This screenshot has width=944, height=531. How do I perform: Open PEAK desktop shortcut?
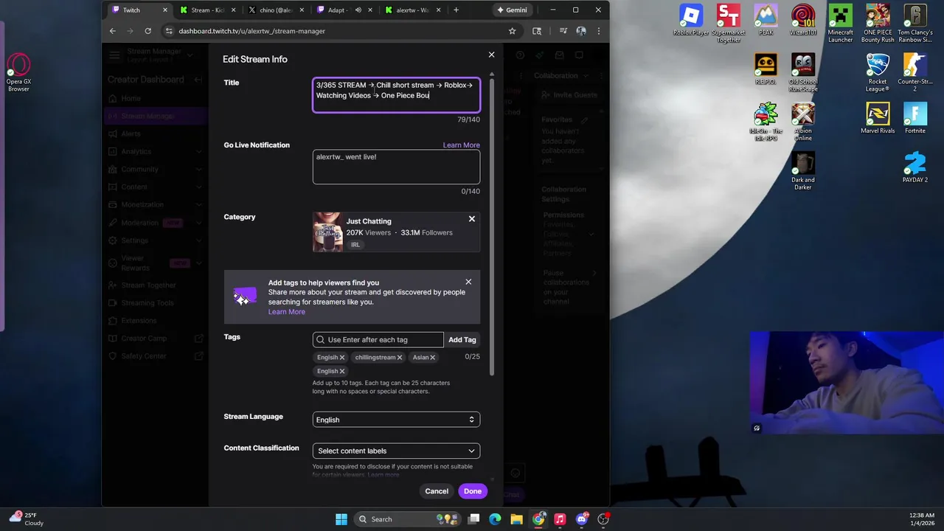(766, 20)
